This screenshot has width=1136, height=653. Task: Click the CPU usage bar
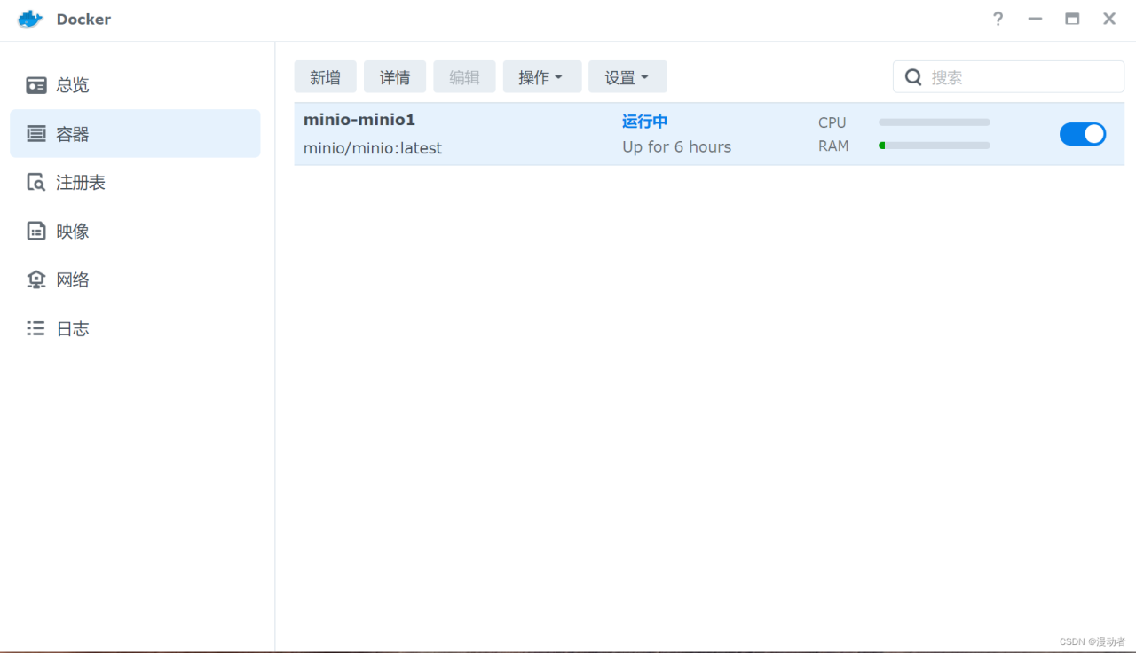click(x=934, y=122)
